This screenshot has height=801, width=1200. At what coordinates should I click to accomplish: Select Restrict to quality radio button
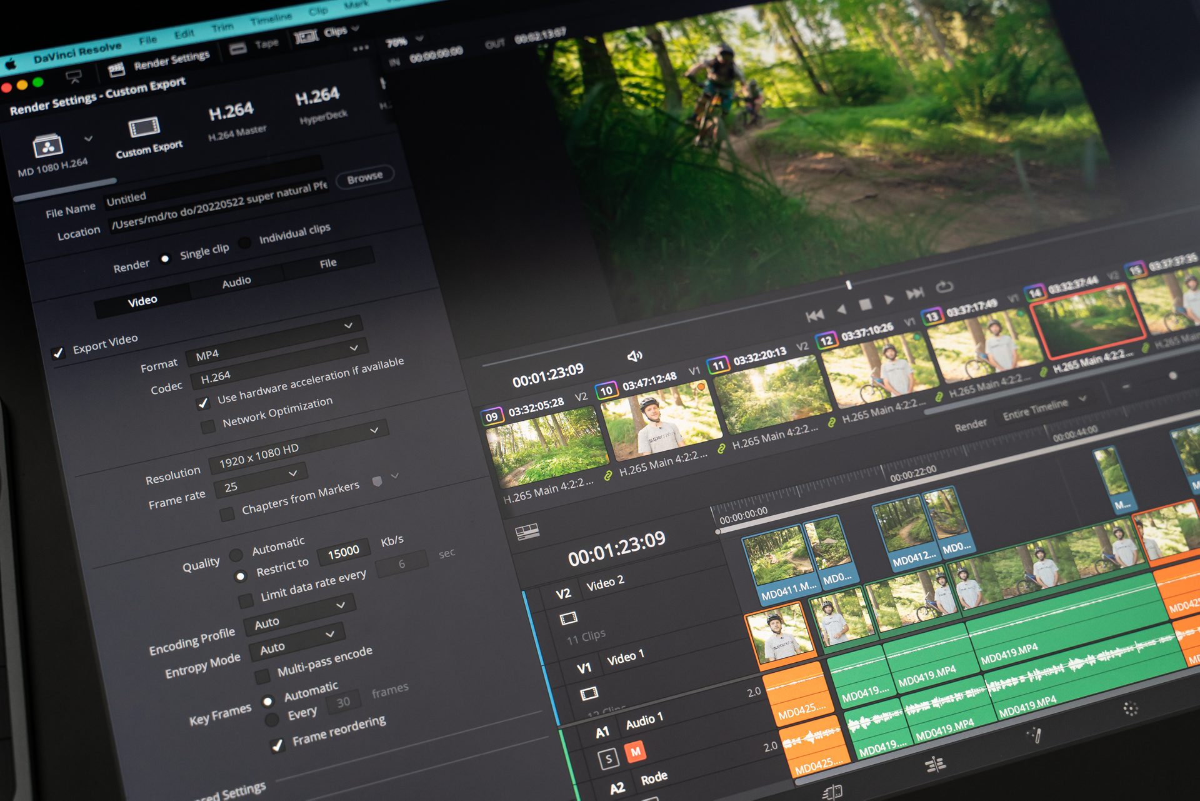click(241, 577)
